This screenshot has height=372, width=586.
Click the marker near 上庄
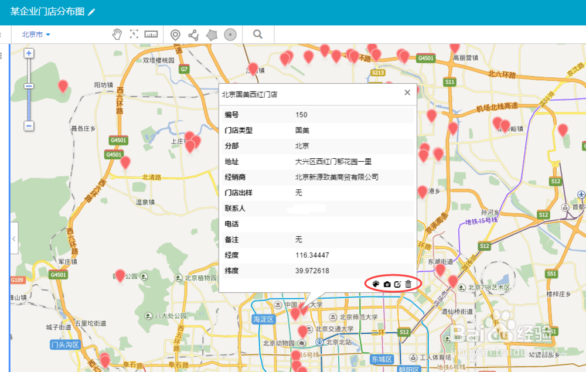(x=190, y=146)
